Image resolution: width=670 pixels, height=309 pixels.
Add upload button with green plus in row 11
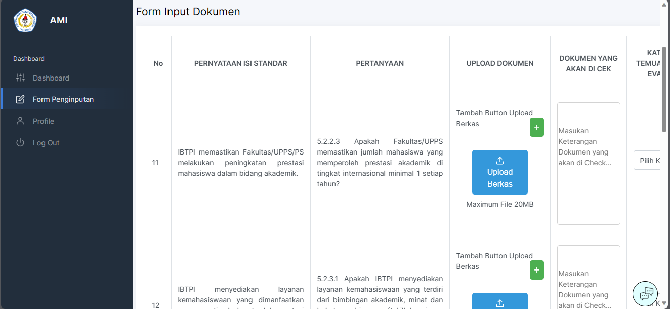[x=536, y=127]
